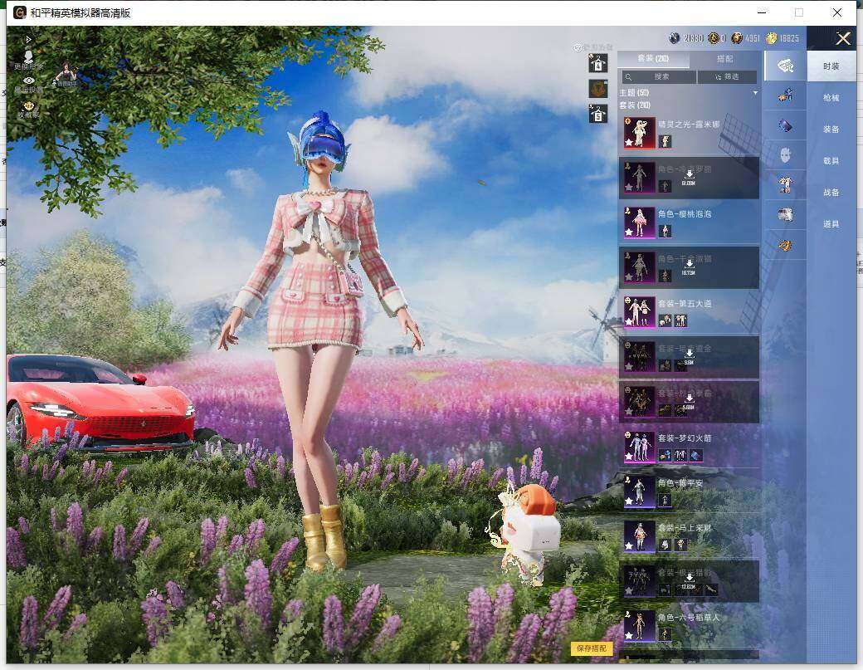Select the mask face category icon
The image size is (863, 670).
click(785, 155)
